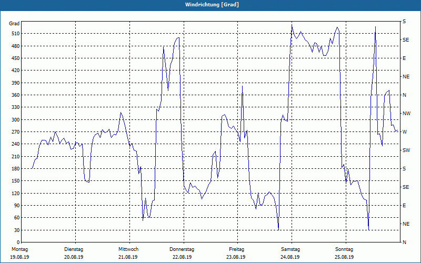
Task: Click the 210 value on the Y axis
Action: (16, 156)
